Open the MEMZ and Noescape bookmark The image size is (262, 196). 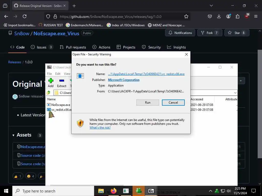(166, 25)
